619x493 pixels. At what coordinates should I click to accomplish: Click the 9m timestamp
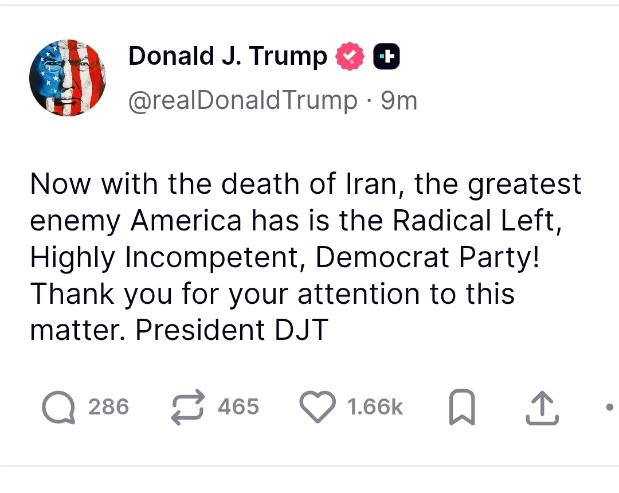click(x=399, y=101)
